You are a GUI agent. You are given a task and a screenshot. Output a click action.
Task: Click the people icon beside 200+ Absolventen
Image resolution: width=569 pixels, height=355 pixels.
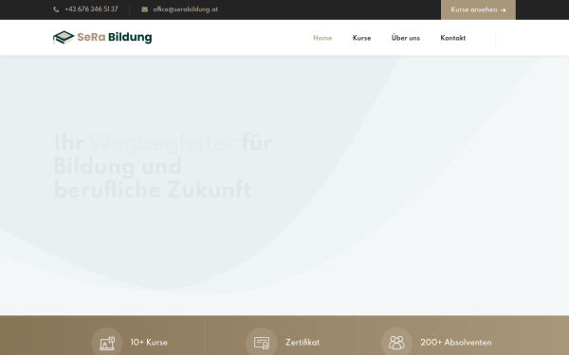pyautogui.click(x=396, y=343)
